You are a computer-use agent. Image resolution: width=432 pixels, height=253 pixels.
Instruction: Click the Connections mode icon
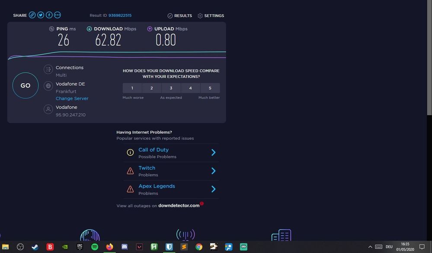tap(48, 69)
